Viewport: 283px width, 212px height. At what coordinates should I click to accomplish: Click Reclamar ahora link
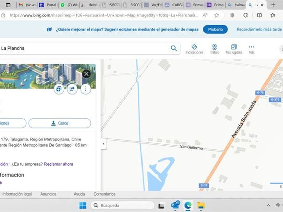[59, 164]
